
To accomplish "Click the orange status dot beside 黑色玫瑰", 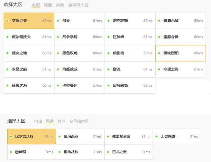I will pos(58,53).
